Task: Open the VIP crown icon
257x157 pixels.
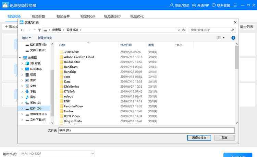Action: pyautogui.click(x=194, y=5)
